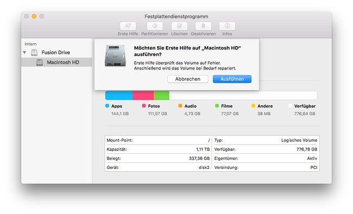Image resolution: width=353 pixels, height=214 pixels.
Task: Collapse the Fusion Drive disclosure triangle
Action: tap(24, 53)
